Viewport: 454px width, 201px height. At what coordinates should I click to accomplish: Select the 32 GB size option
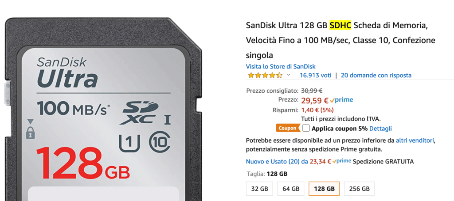click(x=260, y=189)
